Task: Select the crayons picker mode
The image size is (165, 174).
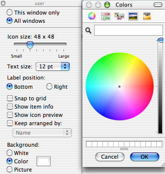Action: [147, 16]
